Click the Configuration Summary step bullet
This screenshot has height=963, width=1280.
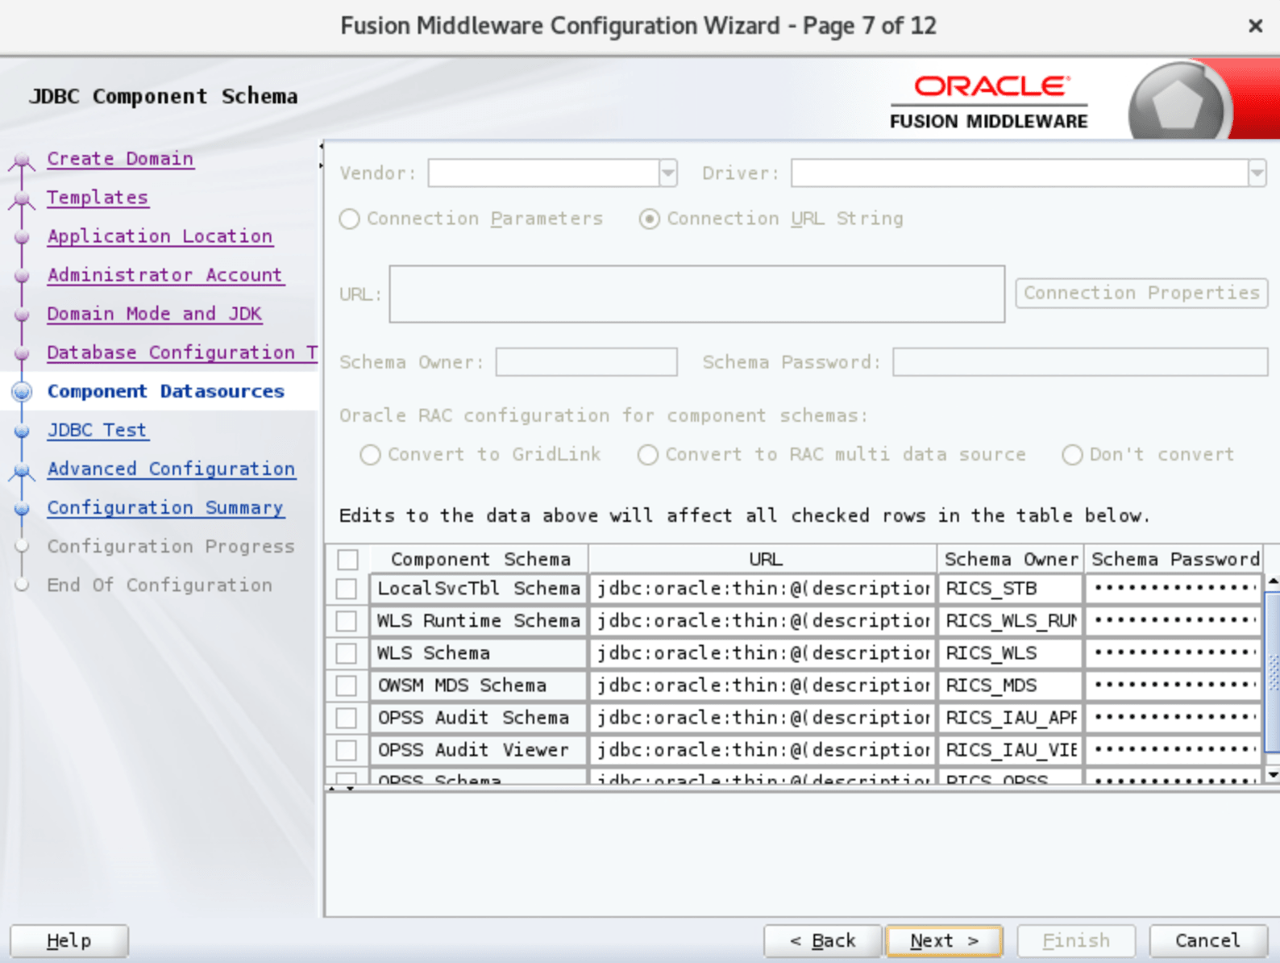(22, 508)
